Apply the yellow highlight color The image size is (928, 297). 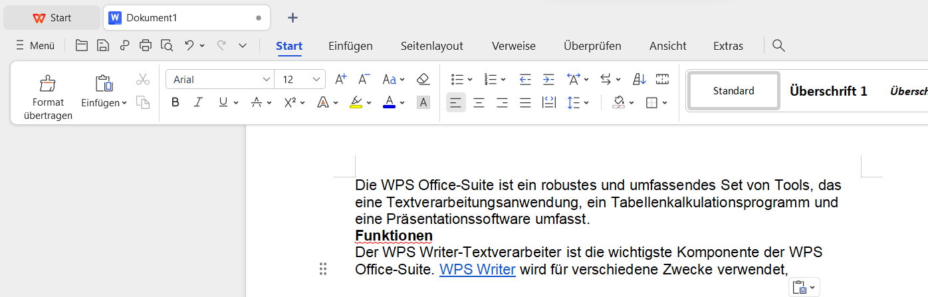[356, 102]
